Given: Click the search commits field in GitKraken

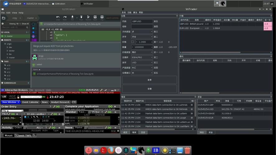Looking at the screenshot, I should [113, 18].
